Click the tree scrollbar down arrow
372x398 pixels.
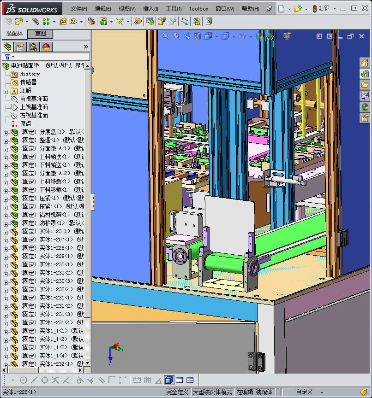click(88, 363)
